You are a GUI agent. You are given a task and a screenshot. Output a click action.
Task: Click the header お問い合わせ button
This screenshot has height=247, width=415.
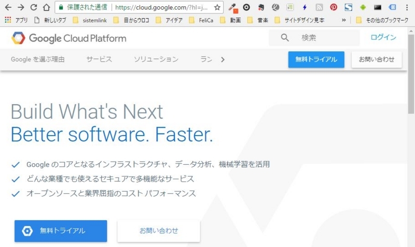[x=377, y=60]
